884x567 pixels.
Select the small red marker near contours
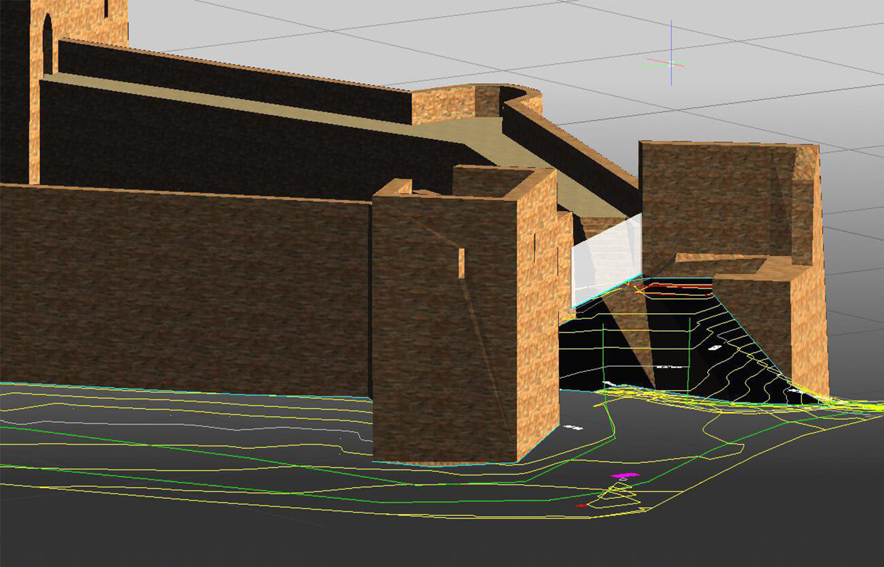coord(581,506)
